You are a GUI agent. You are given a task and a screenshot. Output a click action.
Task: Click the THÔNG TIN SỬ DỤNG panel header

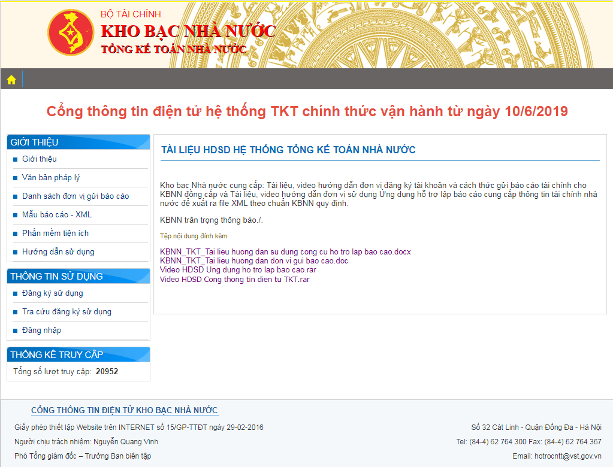(78, 276)
